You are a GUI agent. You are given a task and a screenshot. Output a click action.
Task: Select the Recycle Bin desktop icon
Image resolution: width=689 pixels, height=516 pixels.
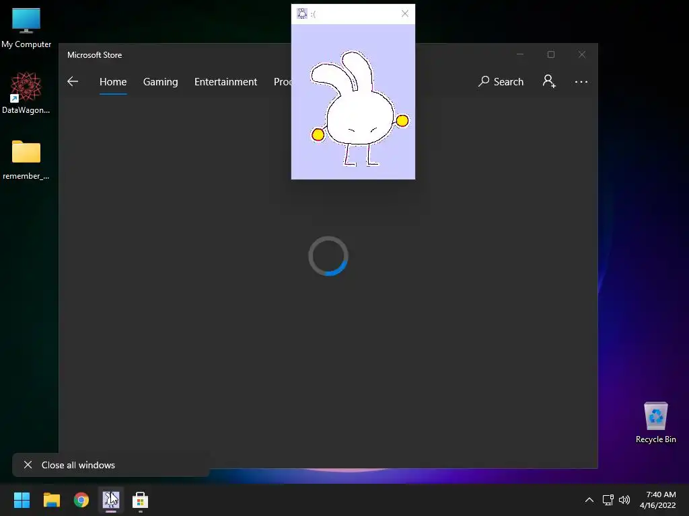click(655, 423)
